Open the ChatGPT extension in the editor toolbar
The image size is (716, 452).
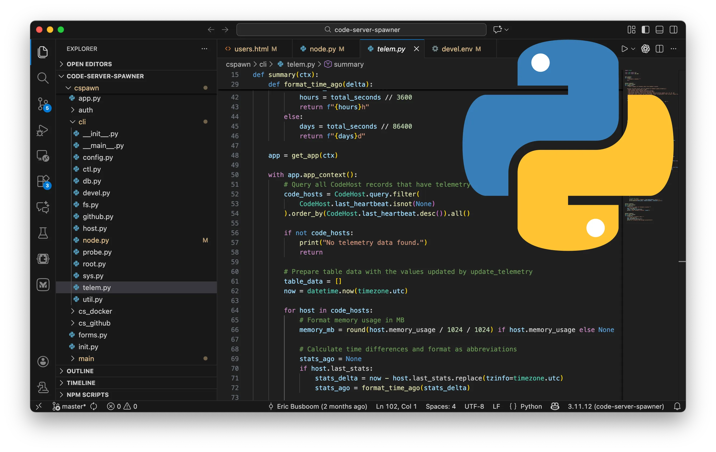(x=645, y=49)
